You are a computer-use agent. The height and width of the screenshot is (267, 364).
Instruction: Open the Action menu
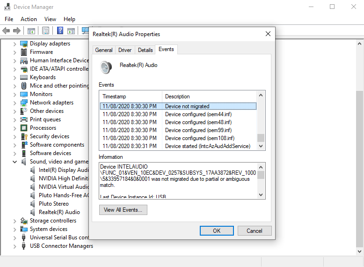29,19
